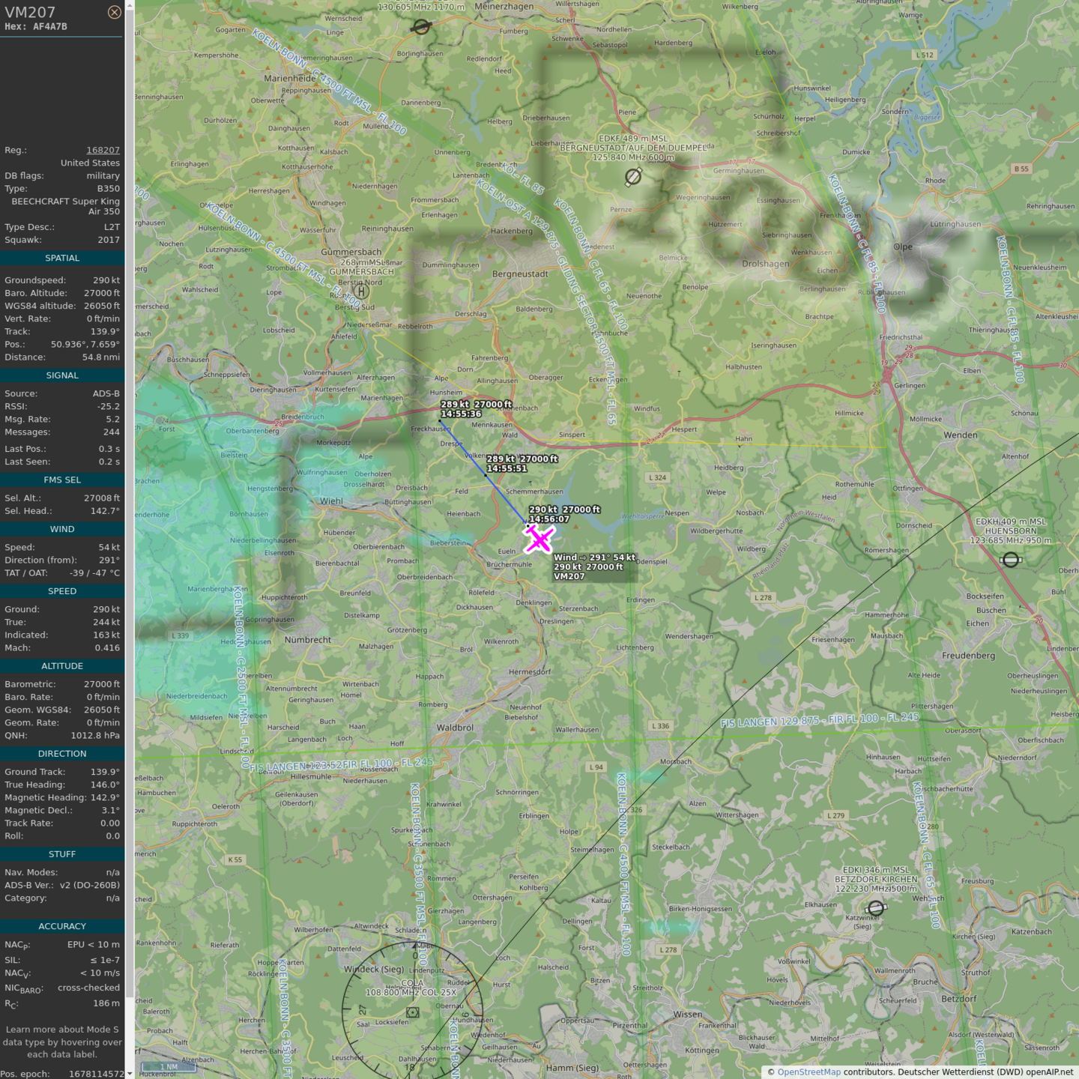Close the VM207 aircraft info panel

coord(114,12)
